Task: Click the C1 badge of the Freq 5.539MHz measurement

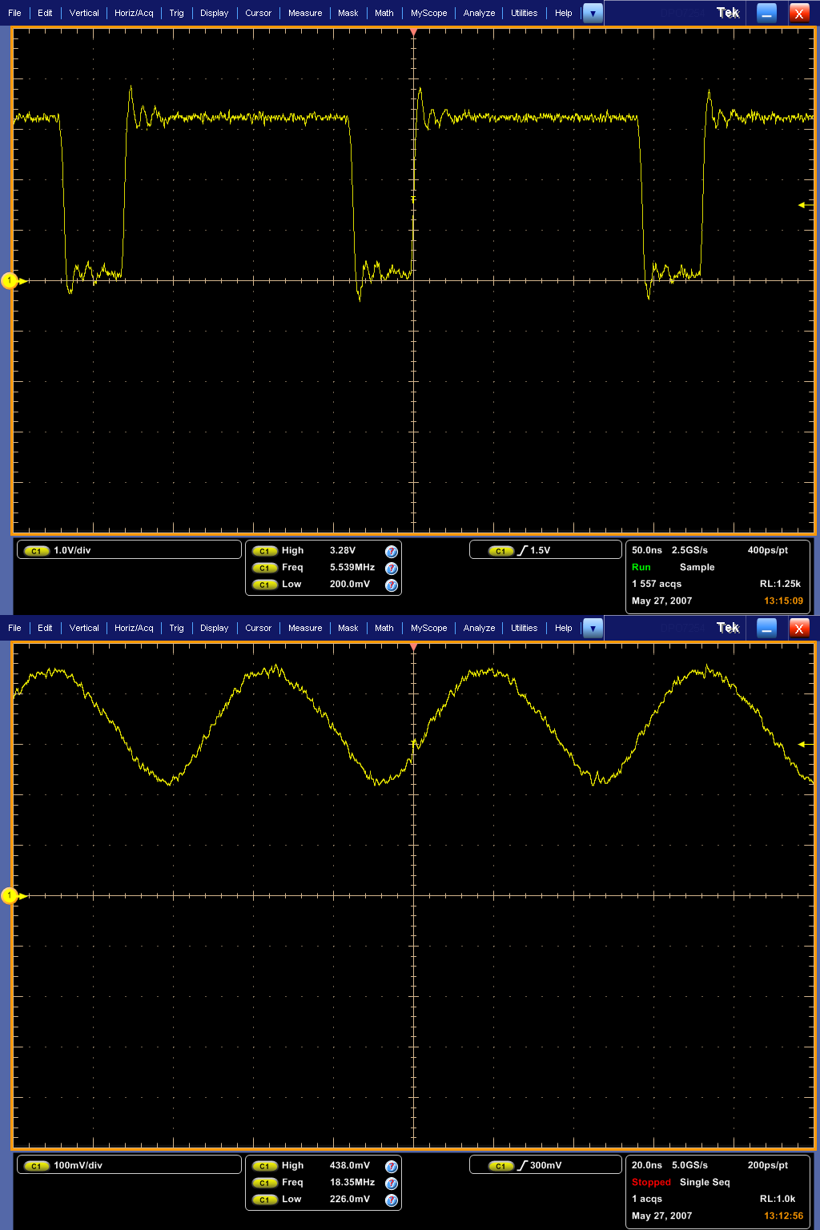Action: (x=264, y=568)
